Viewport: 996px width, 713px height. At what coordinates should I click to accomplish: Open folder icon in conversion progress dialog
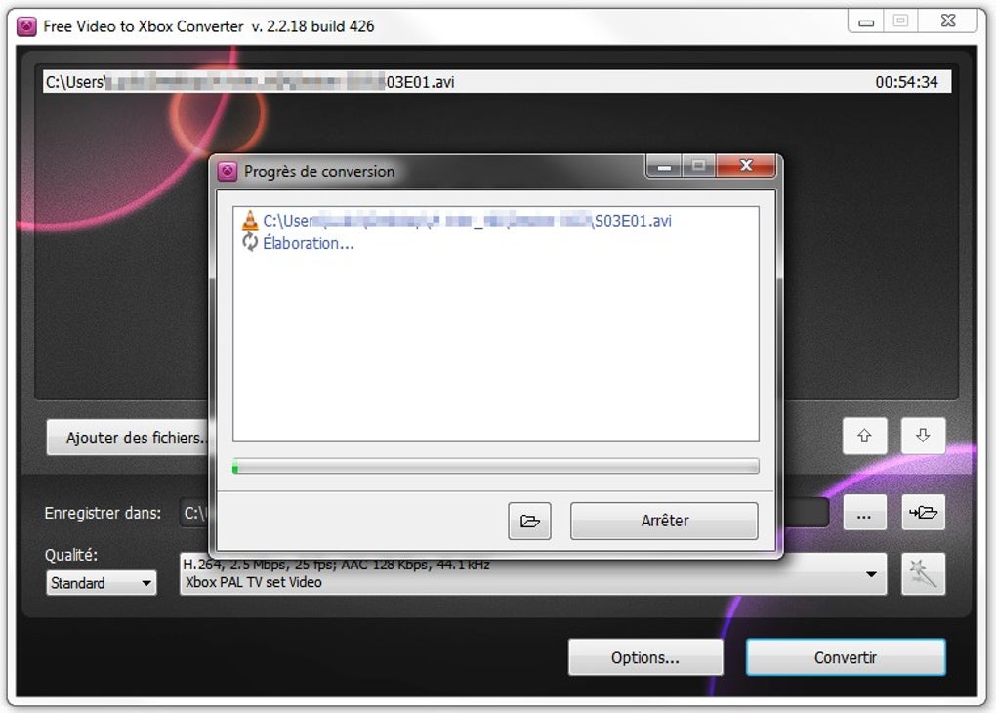[x=530, y=522]
